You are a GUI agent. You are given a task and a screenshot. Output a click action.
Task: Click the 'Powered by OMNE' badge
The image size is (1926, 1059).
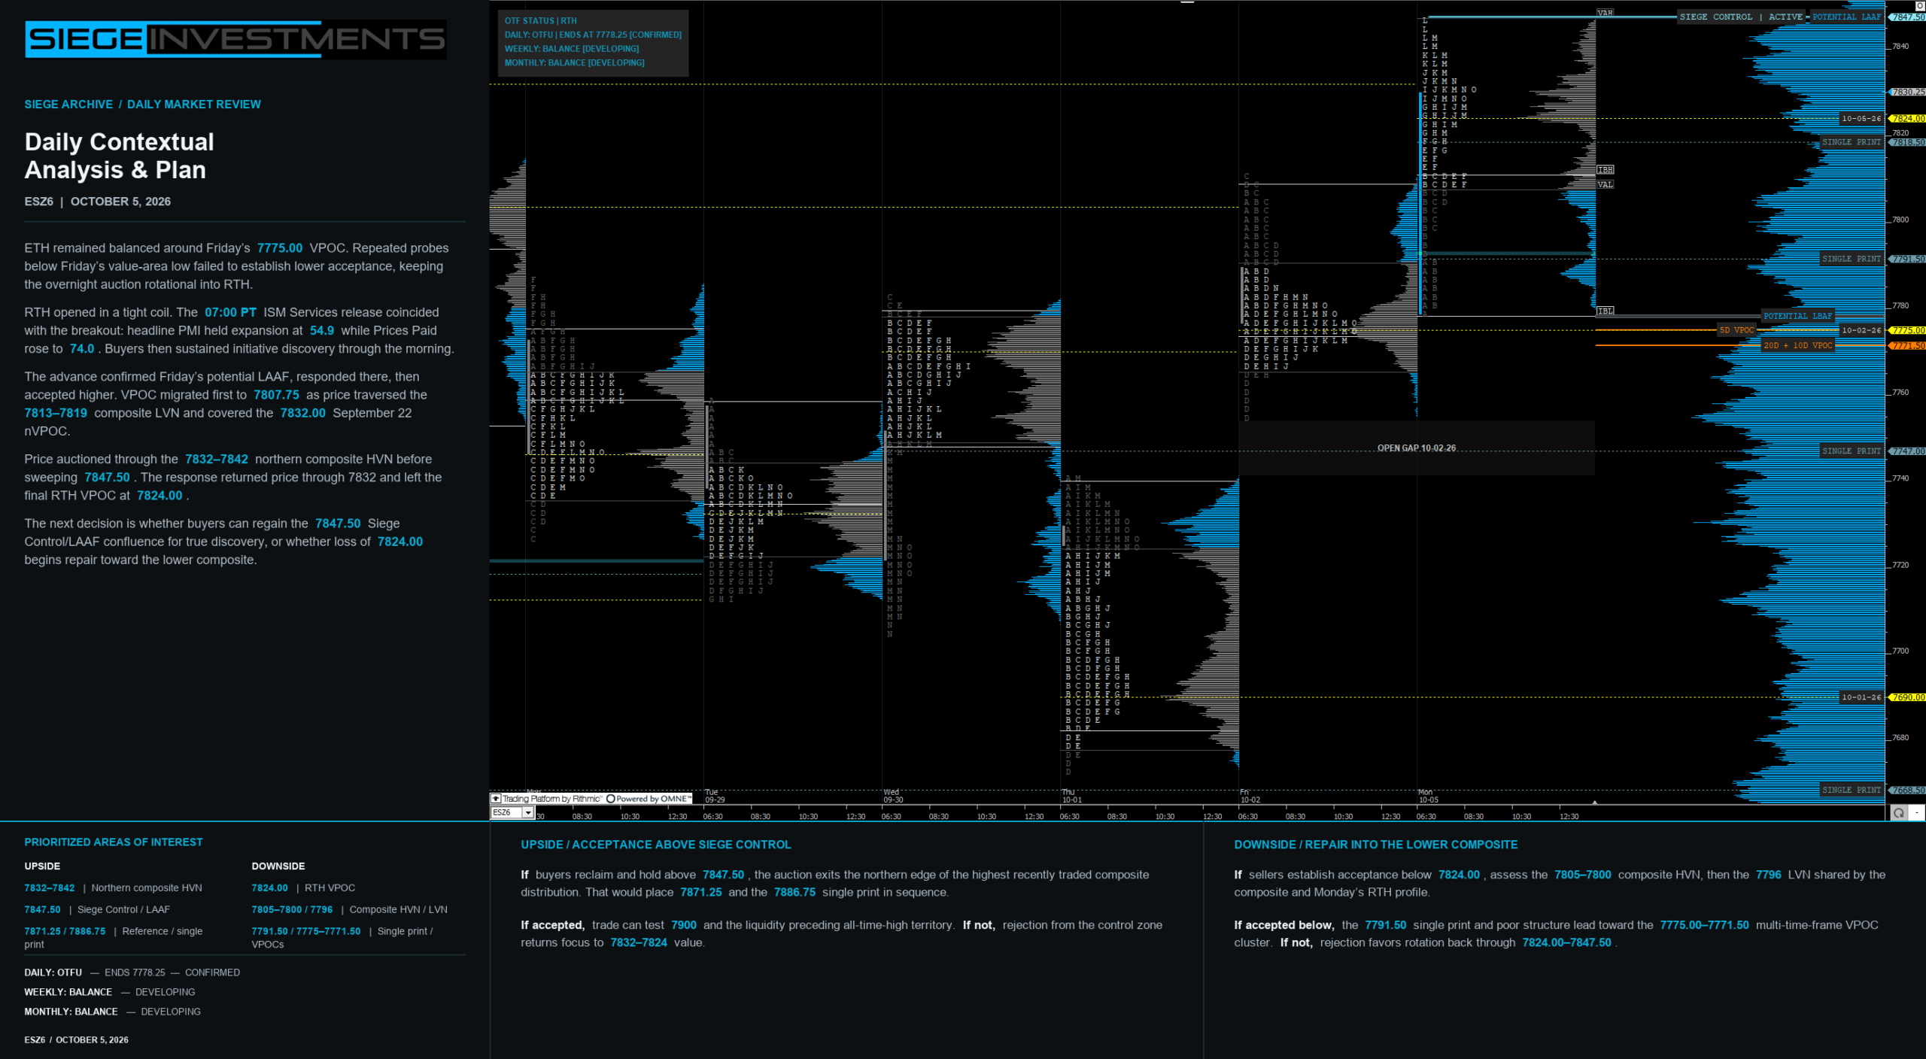tap(649, 799)
